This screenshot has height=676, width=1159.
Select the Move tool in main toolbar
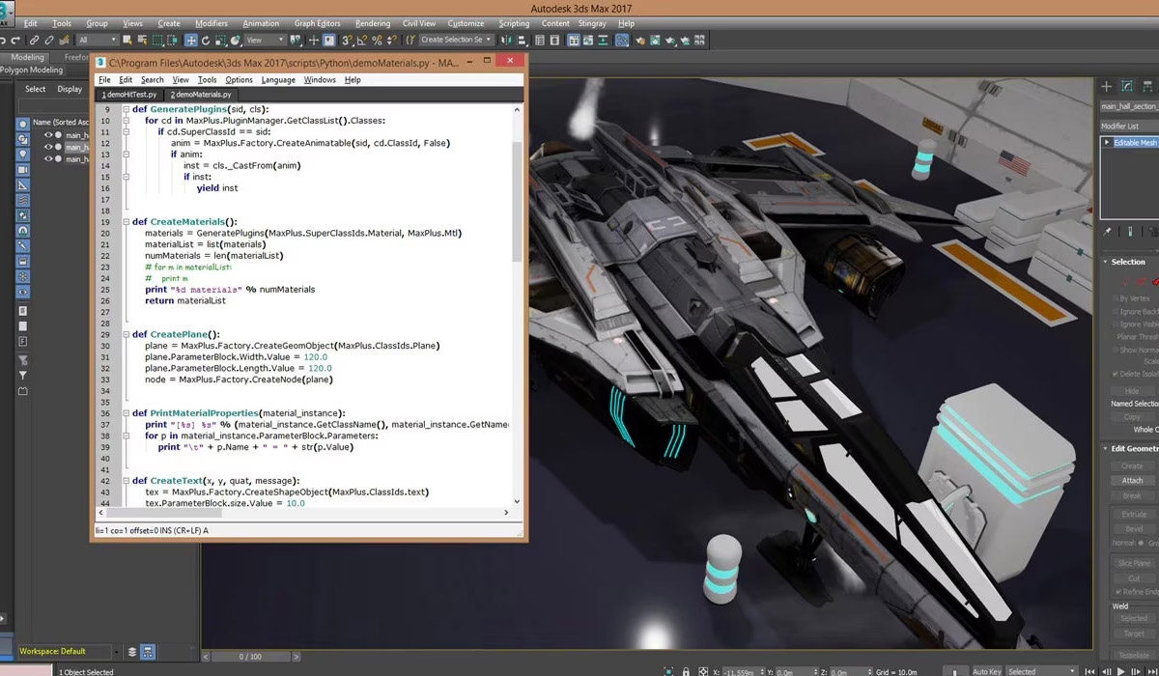coord(191,40)
